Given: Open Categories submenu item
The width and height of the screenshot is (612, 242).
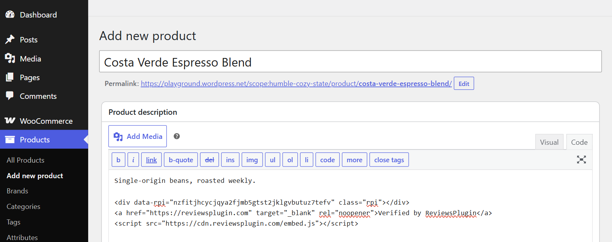Looking at the screenshot, I should [23, 207].
